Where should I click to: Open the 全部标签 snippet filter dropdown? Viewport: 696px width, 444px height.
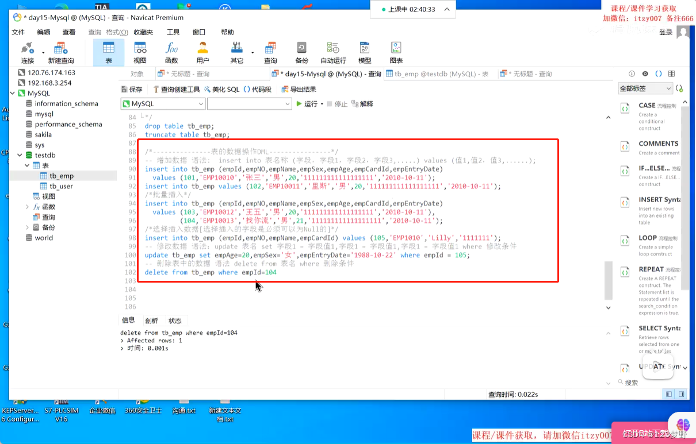point(645,88)
